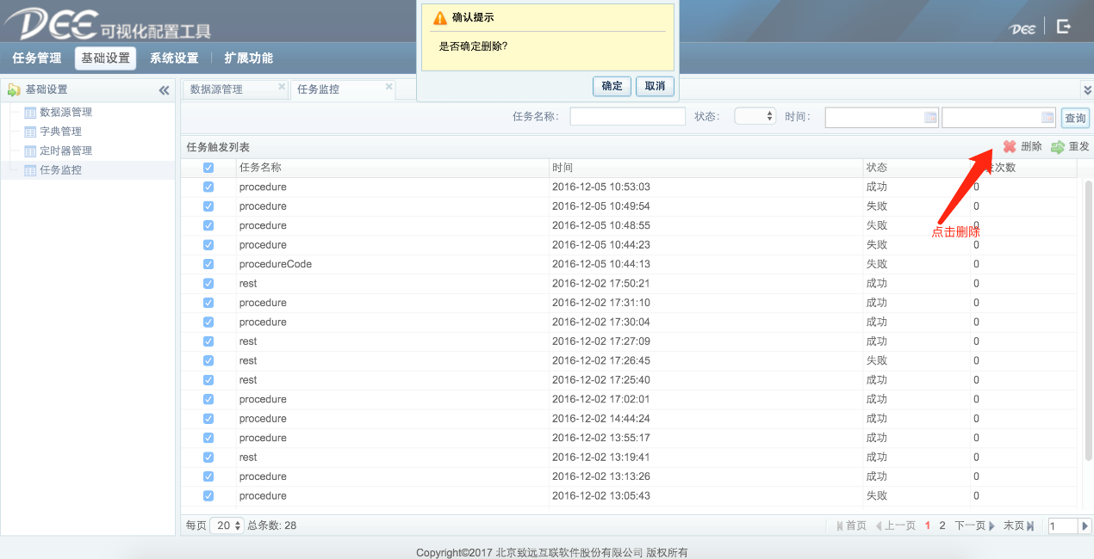Close the 数据源管理 tab

pyautogui.click(x=282, y=87)
